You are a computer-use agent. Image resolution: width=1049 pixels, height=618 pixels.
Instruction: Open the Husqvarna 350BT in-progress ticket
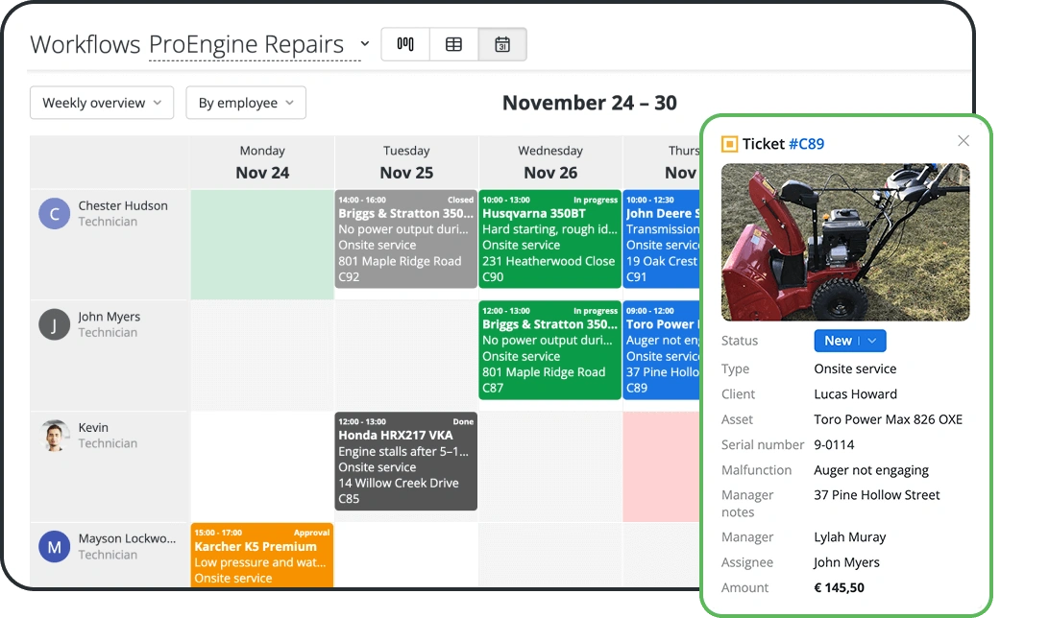pyautogui.click(x=549, y=239)
